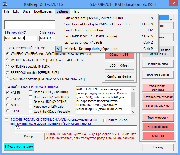The width and height of the screenshot is (180, 155).
Task: Choose Edit User Config Menu (RMPrepUSB.ini)
Action: [107, 18]
